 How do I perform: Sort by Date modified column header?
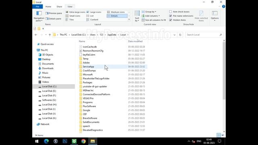[135, 41]
